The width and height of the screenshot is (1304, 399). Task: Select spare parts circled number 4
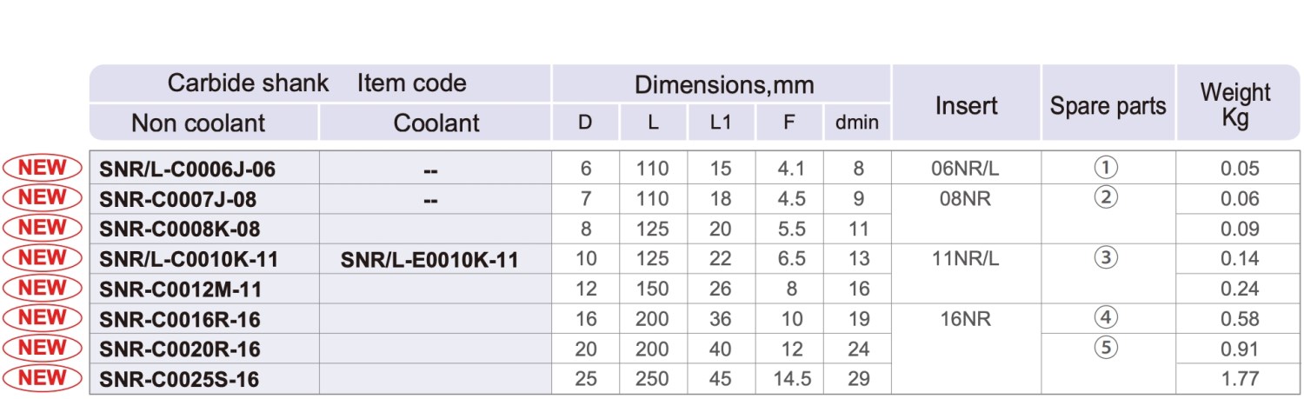coord(1106,318)
